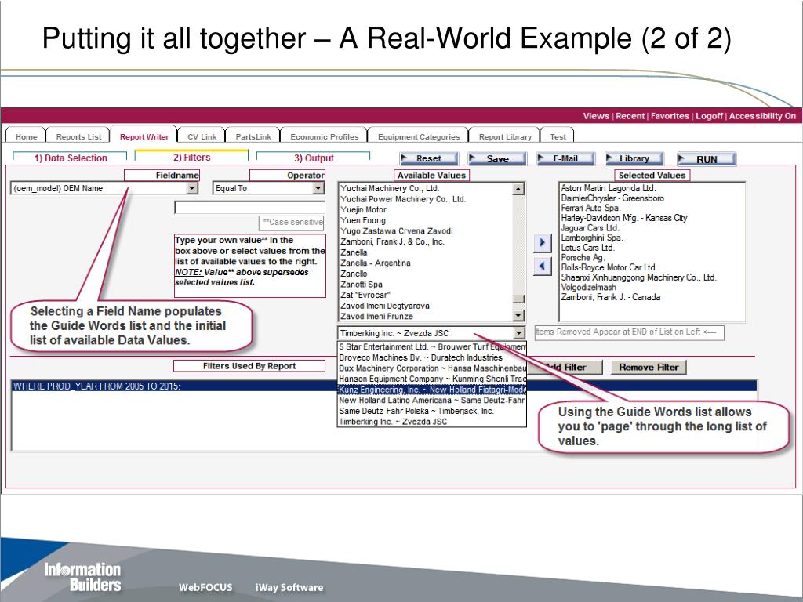Select Zanella - Argentina value

pyautogui.click(x=376, y=263)
